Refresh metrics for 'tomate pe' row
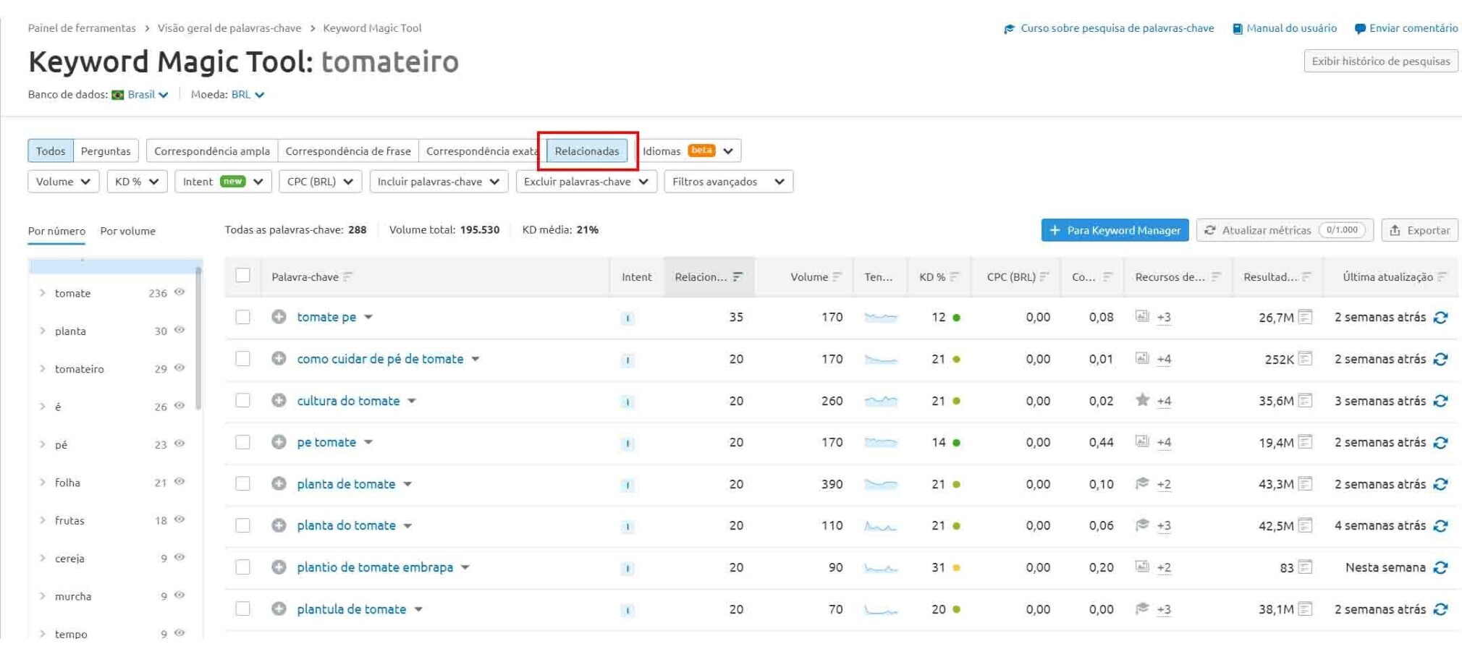1462x657 pixels. point(1440,318)
